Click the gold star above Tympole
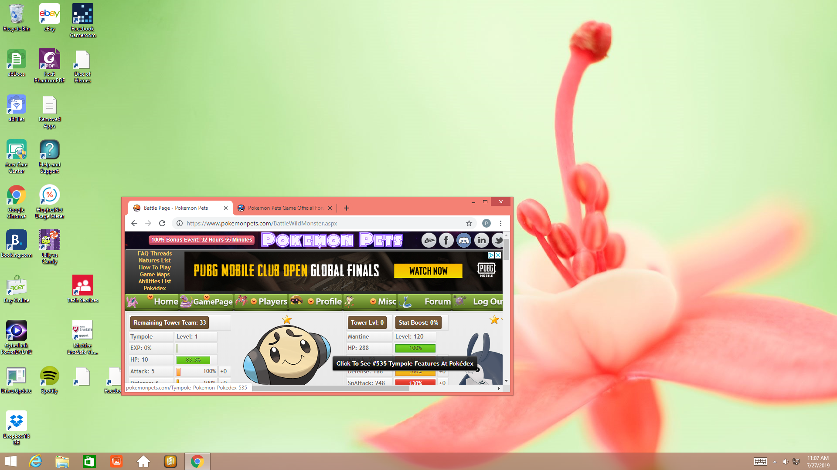The image size is (837, 470). pos(287,320)
